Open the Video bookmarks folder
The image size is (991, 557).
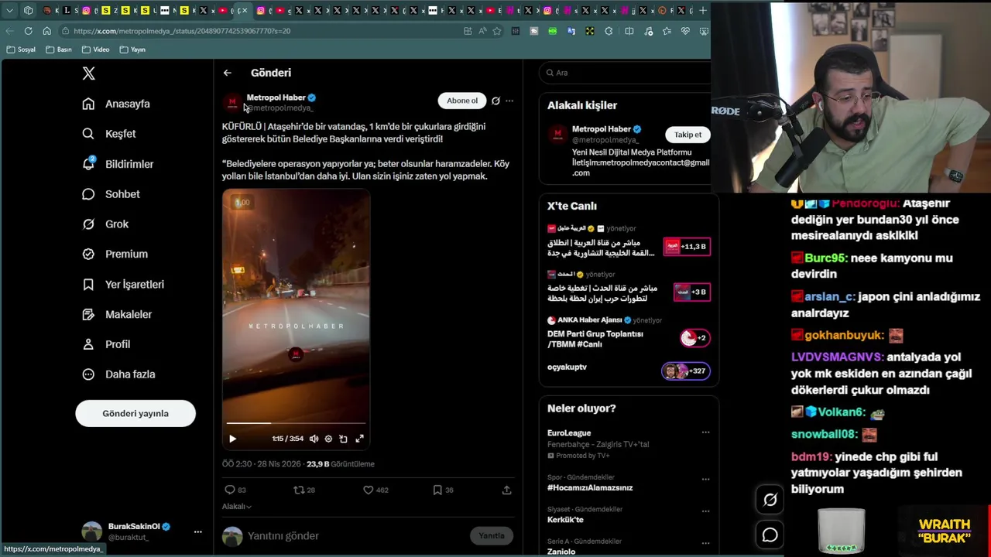[95, 50]
